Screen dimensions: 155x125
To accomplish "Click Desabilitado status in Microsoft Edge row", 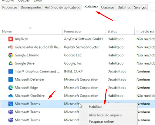I will [117, 88].
